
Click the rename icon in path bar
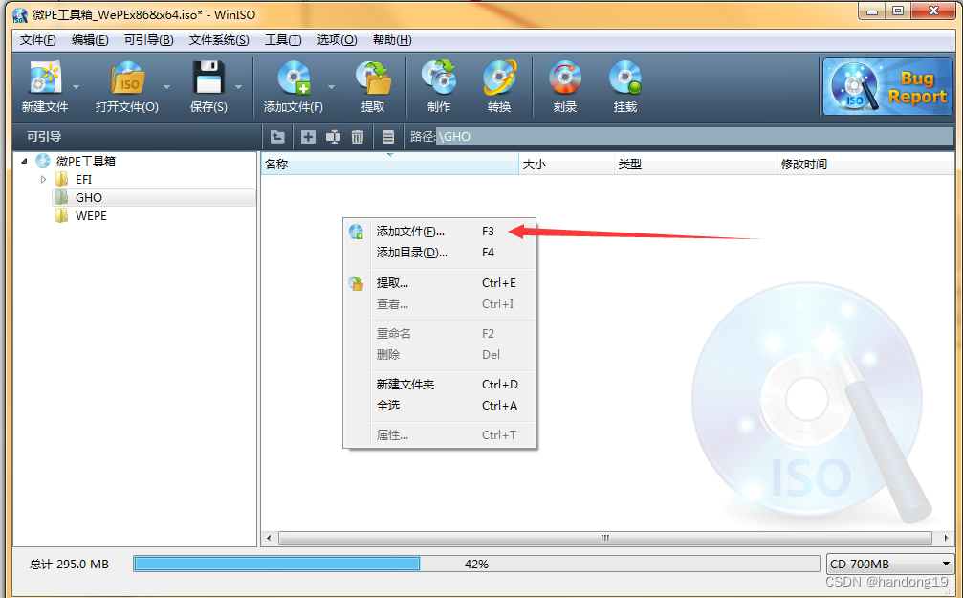pos(333,137)
